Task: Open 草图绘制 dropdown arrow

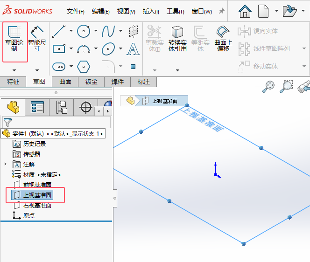Action: (x=14, y=70)
